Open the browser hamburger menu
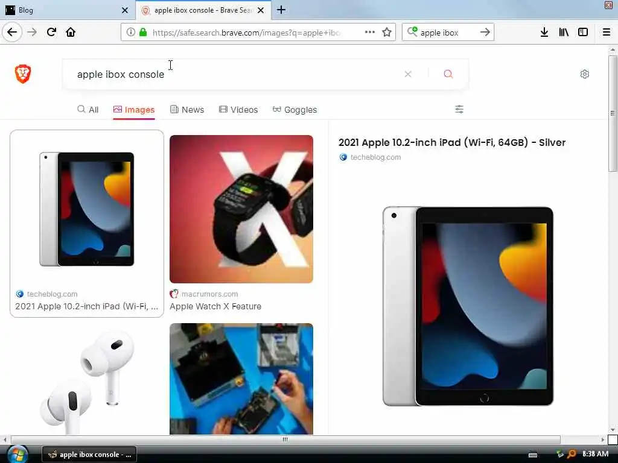The image size is (618, 463). pyautogui.click(x=607, y=33)
